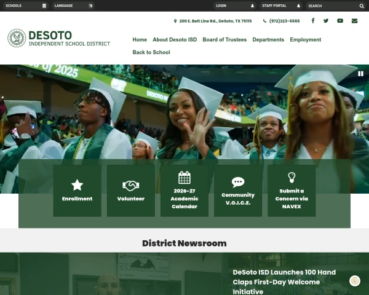Click into the Search input field
Viewport: 369px width, 295px height.
333,6
